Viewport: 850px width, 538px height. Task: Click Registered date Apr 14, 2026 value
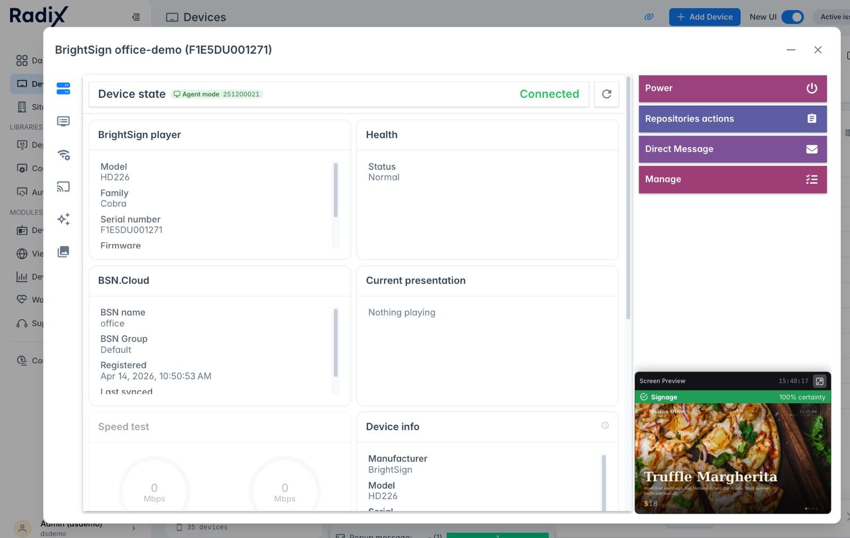(156, 377)
